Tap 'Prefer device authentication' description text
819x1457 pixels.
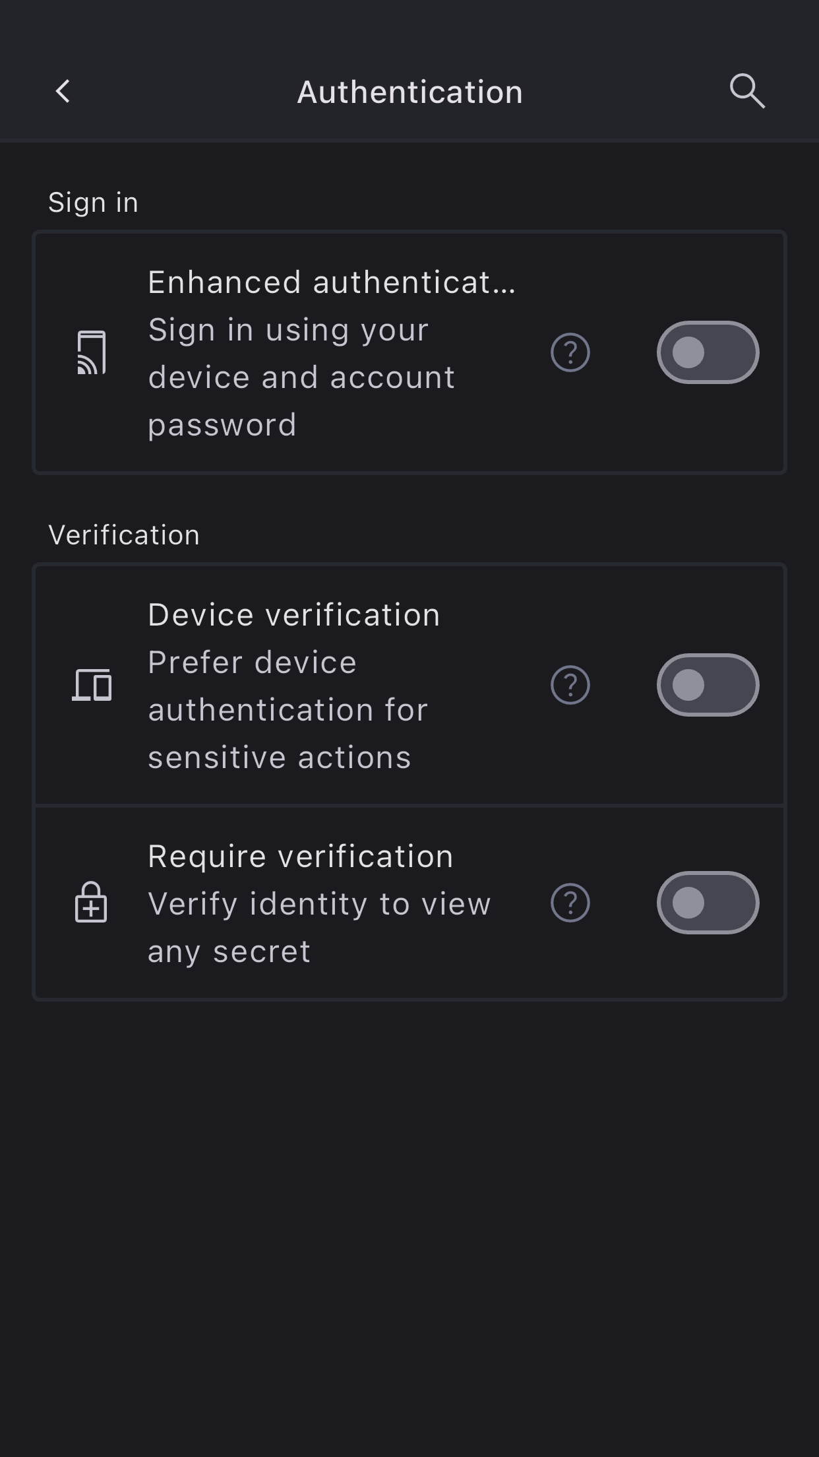pos(288,710)
